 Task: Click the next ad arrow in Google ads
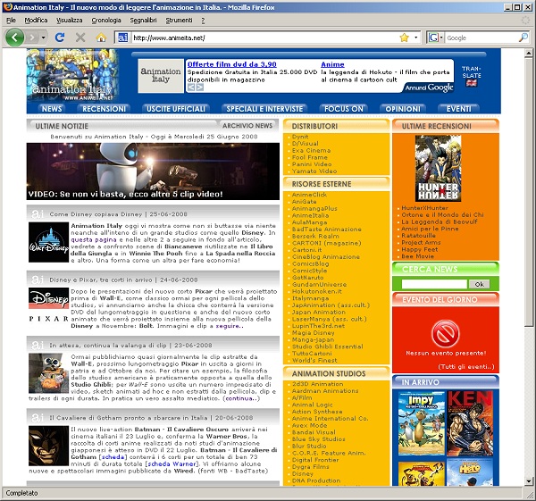199,88
